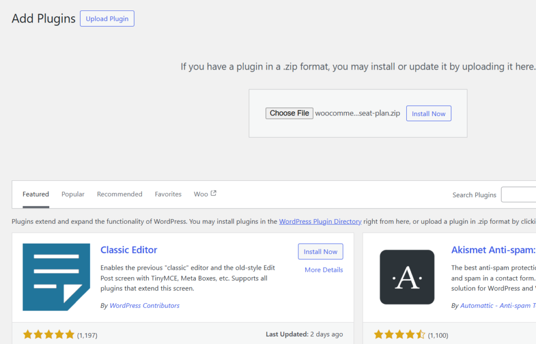
Task: Install the Classic Editor plugin
Action: tap(320, 251)
